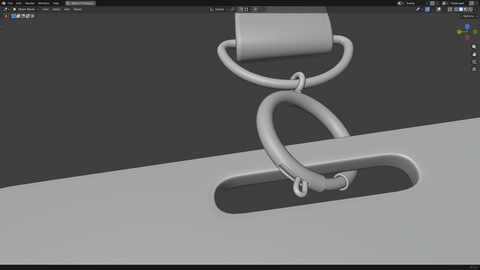Choose Extend existing selection mode
This screenshot has width=480, height=270.
tap(18, 16)
